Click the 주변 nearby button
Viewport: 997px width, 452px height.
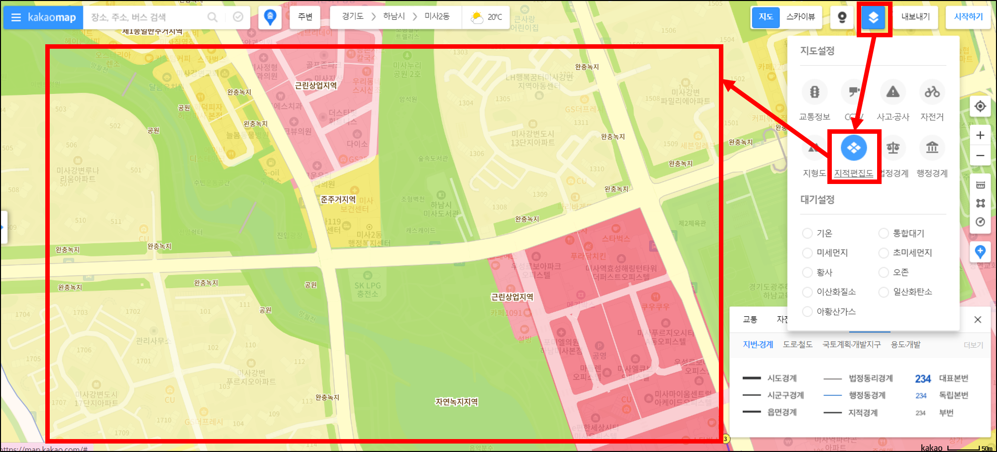point(305,17)
